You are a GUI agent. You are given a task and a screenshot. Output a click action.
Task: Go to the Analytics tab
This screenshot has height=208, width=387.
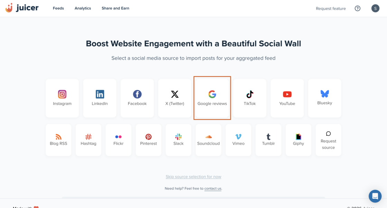(83, 8)
